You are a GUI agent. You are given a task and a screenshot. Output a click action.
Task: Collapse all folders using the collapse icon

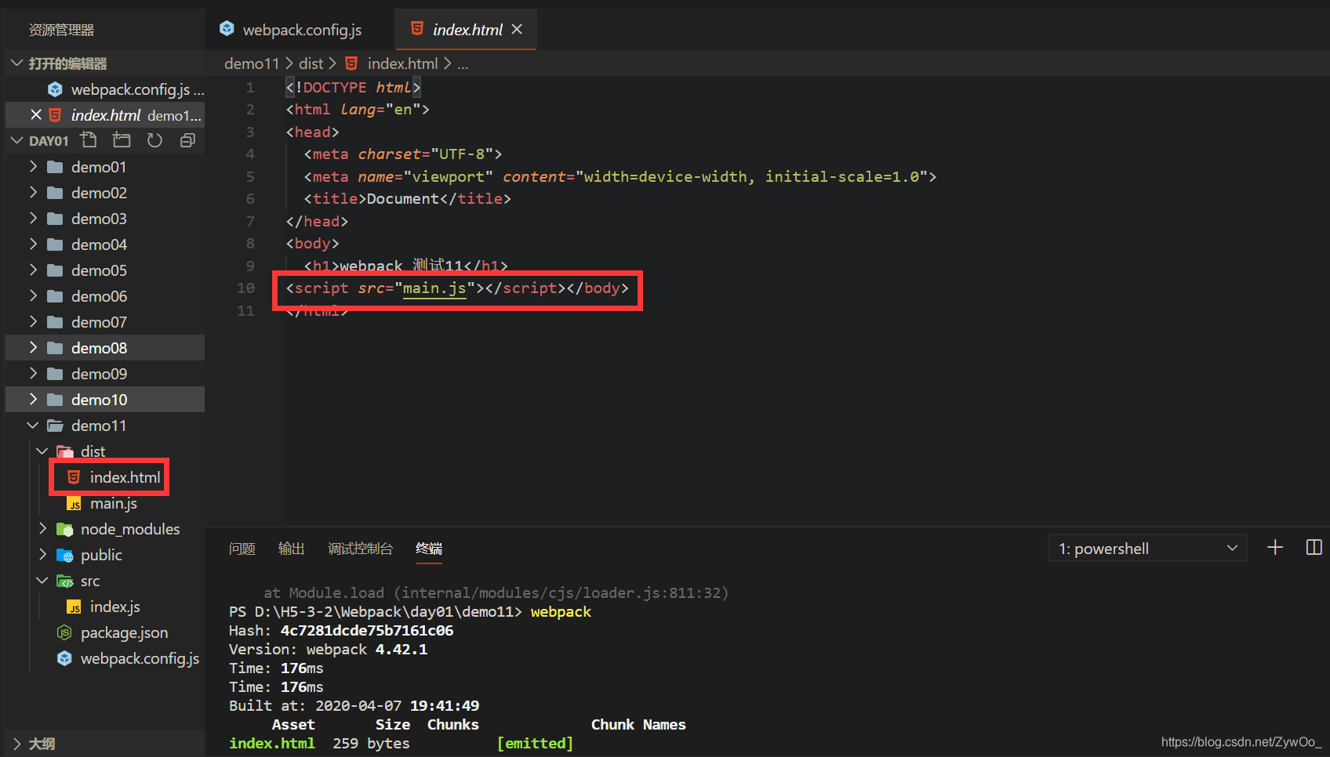pyautogui.click(x=187, y=140)
